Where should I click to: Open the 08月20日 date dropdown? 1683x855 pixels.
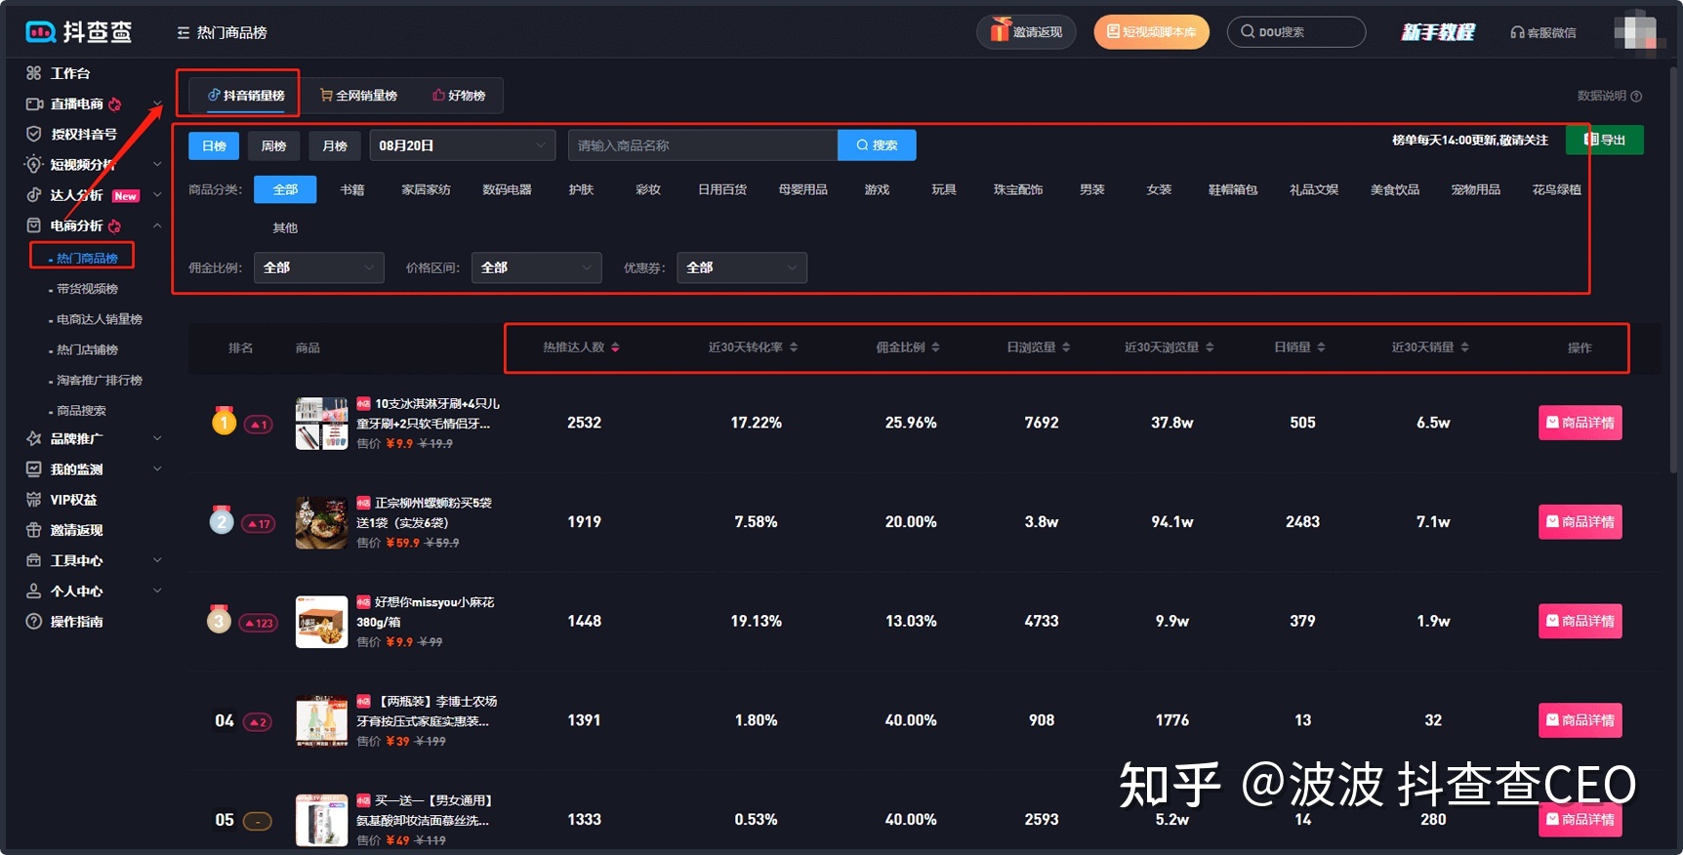click(463, 145)
